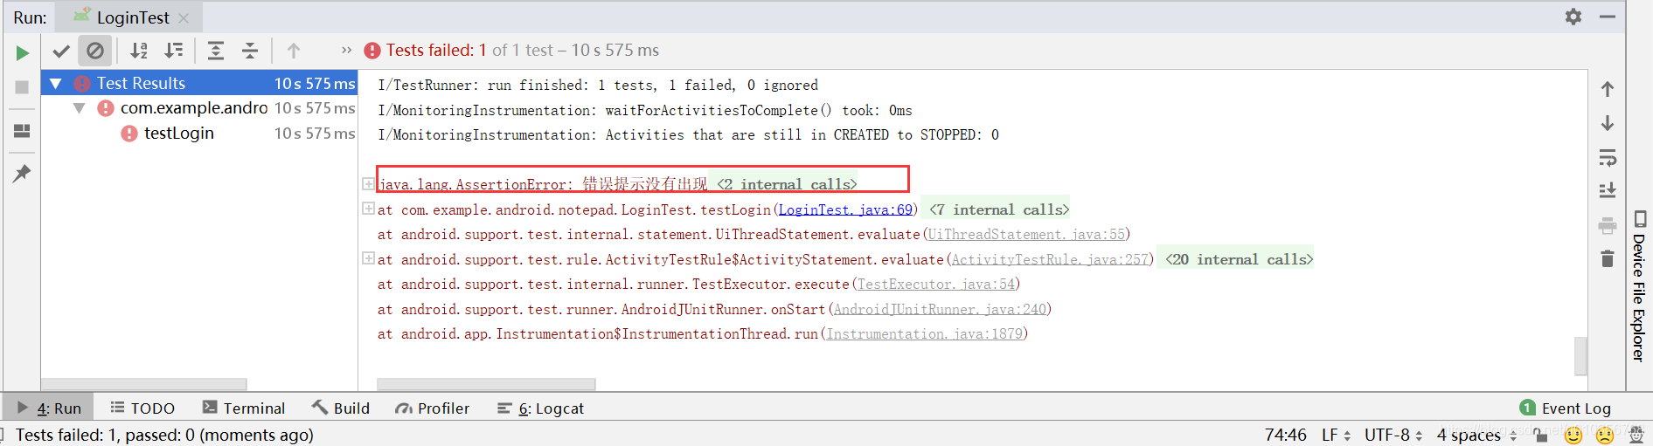Image resolution: width=1653 pixels, height=446 pixels.
Task: Hide the Run tool window
Action: click(x=1608, y=17)
